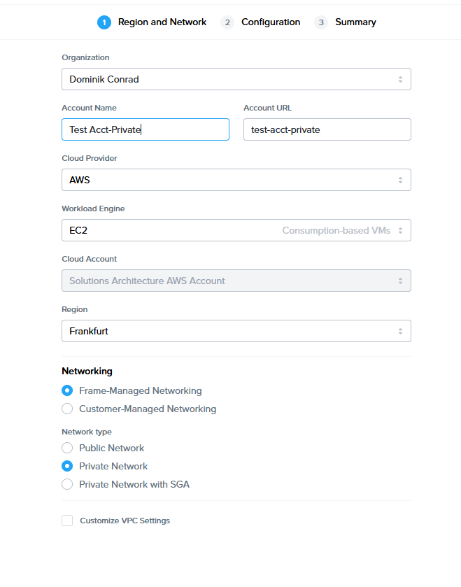Click the step 3 number circle icon
The image size is (461, 587).
tap(321, 22)
